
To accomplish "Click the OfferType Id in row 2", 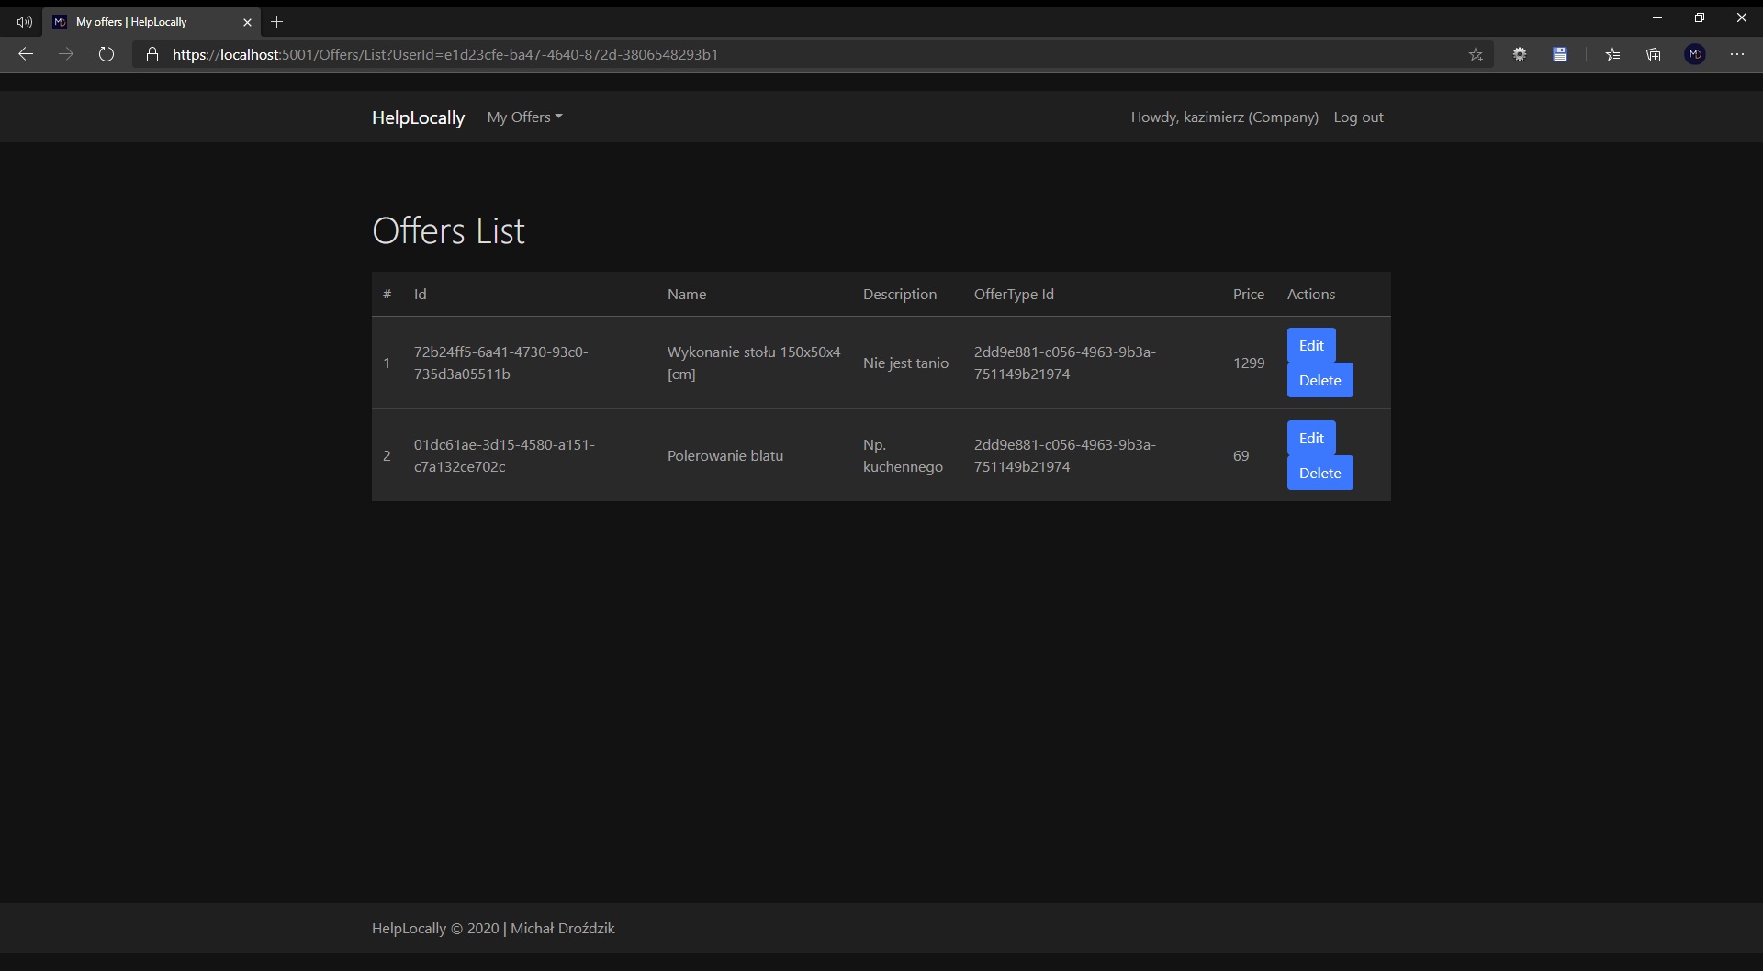I will [1065, 455].
